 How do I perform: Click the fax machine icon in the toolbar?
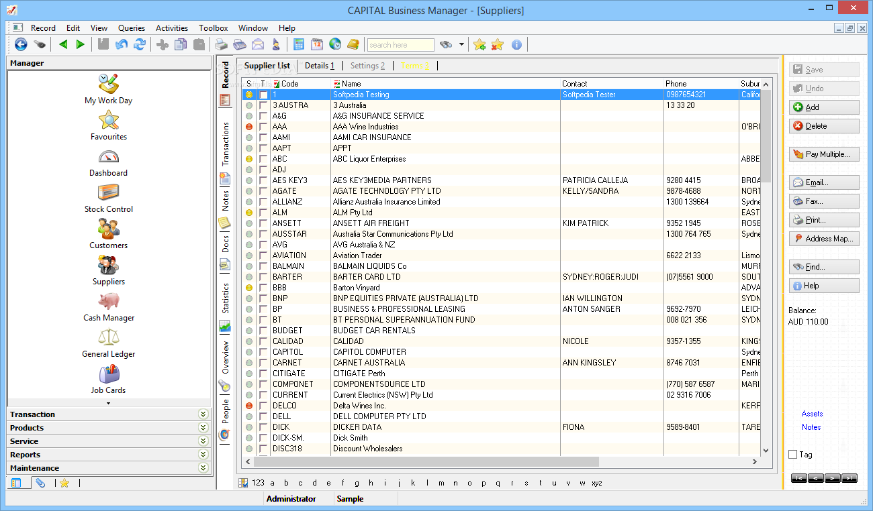click(240, 44)
